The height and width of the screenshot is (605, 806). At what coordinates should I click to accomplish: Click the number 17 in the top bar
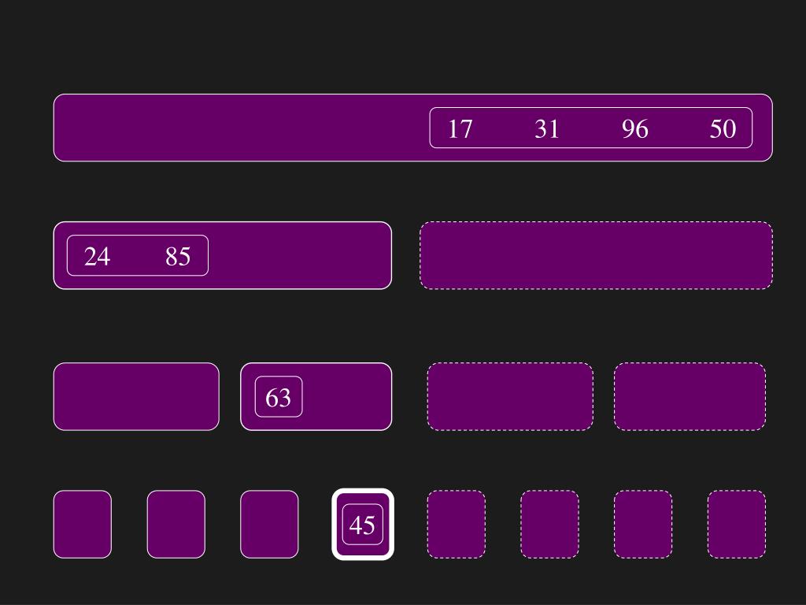point(460,128)
